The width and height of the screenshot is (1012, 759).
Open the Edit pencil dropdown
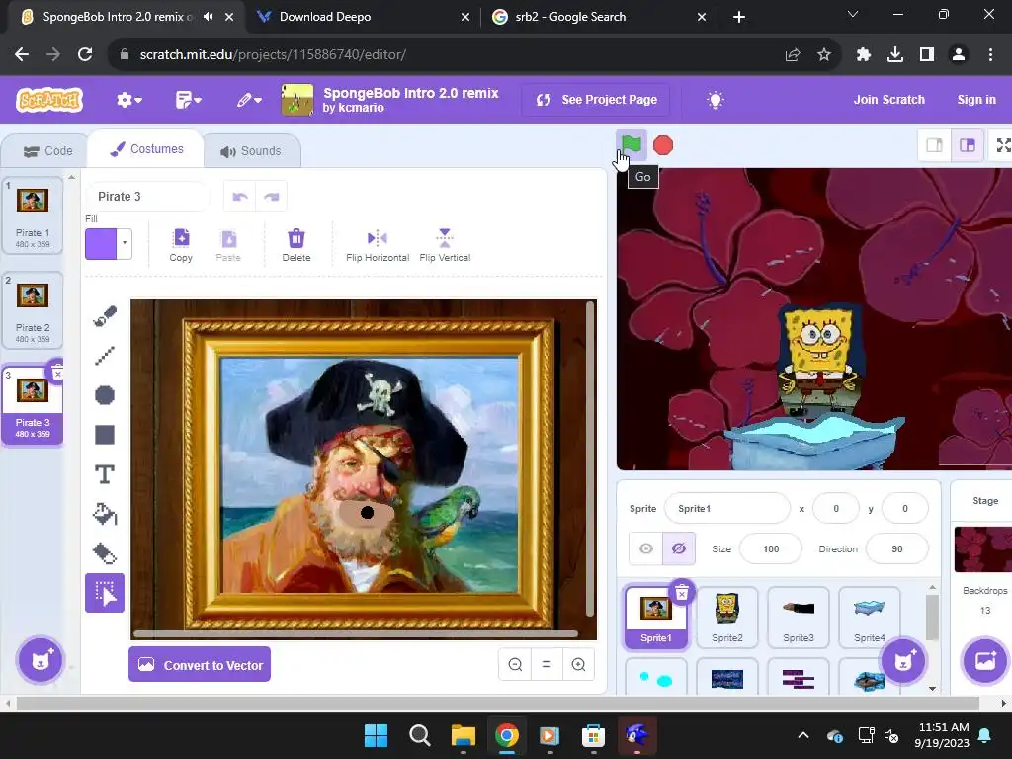[249, 100]
